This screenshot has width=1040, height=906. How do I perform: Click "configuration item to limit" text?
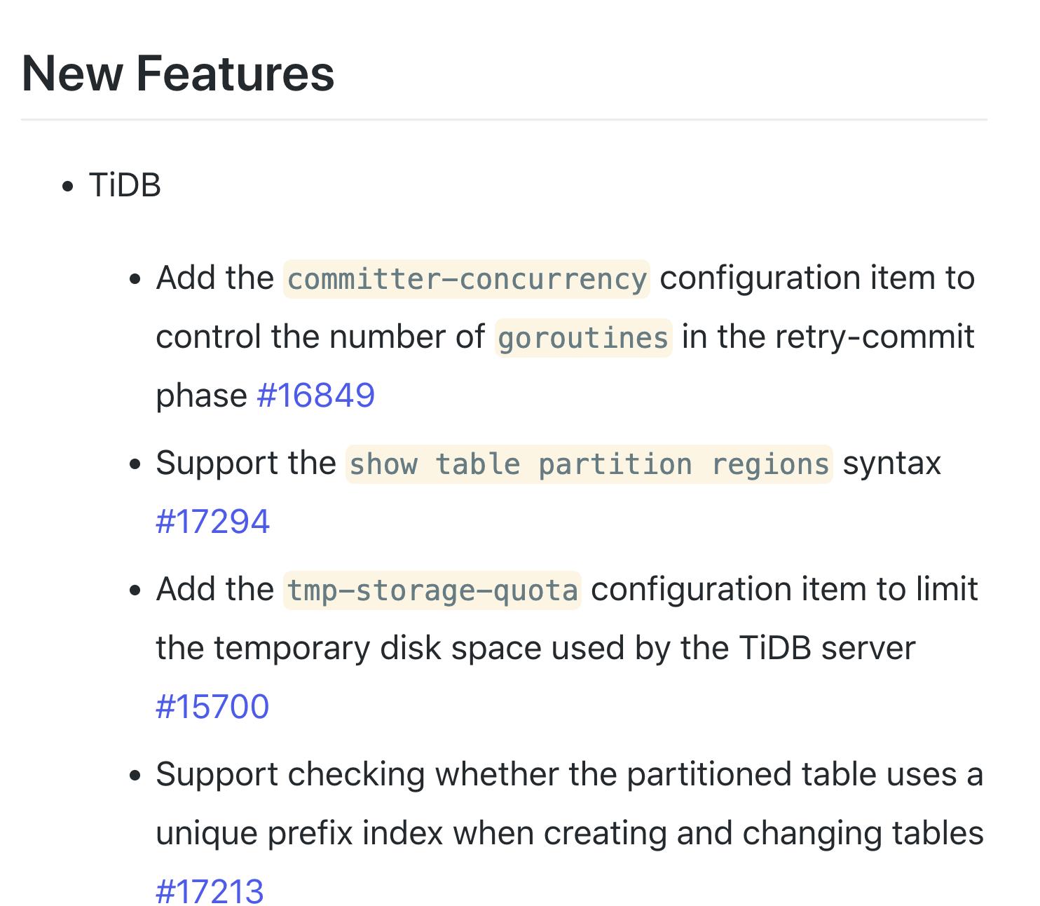click(x=784, y=589)
